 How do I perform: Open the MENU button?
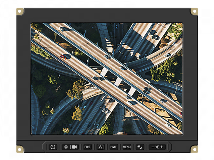pos(127,147)
